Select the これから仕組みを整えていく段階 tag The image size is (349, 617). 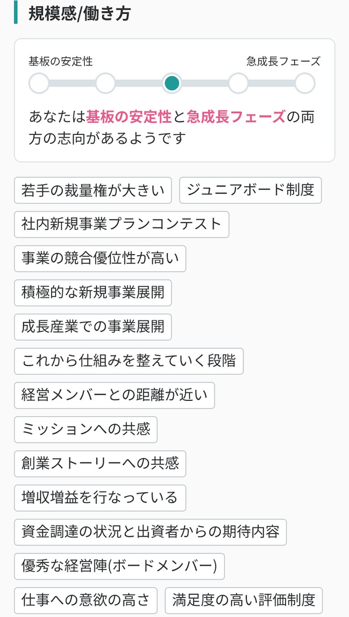(x=129, y=362)
